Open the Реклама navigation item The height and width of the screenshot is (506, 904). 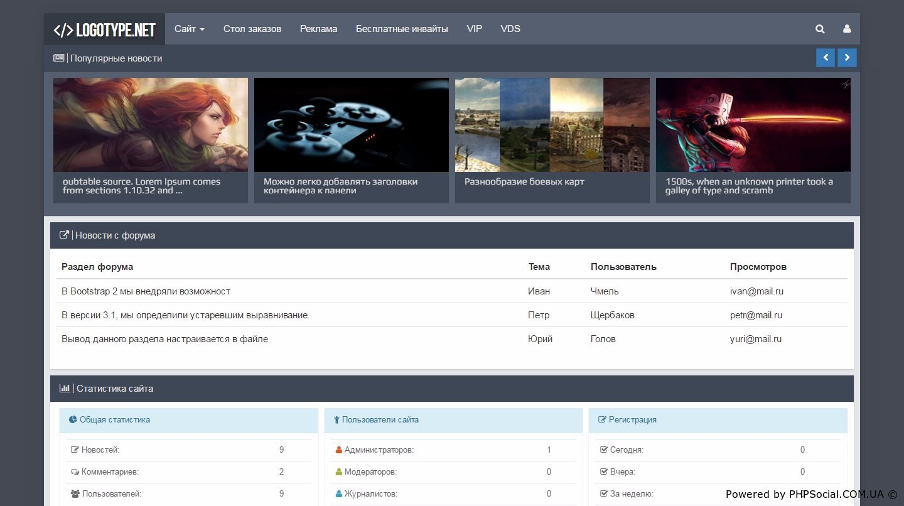[x=318, y=29]
